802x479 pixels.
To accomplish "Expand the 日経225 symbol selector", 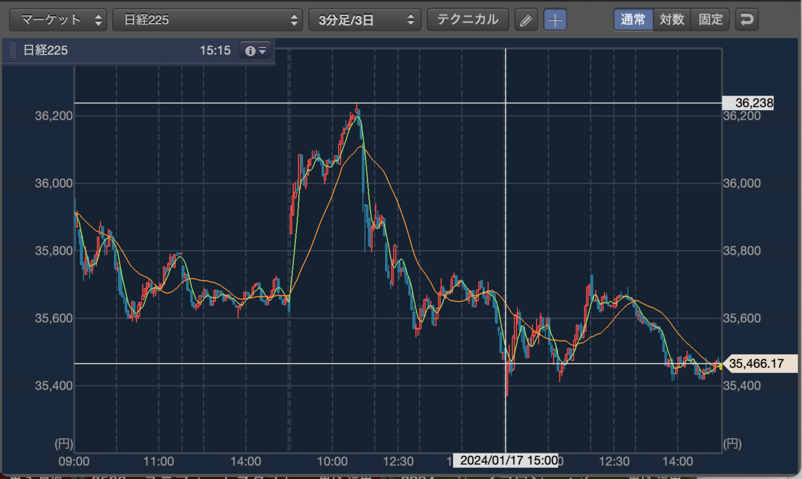I will (x=208, y=20).
